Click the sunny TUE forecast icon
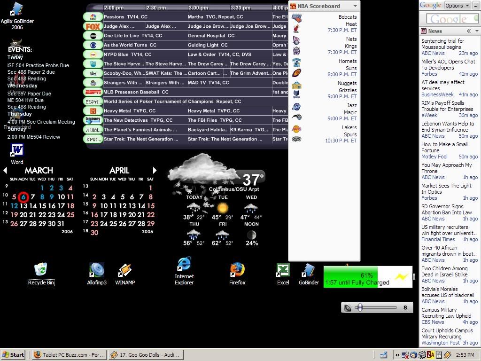The image size is (481, 361). pyautogui.click(x=223, y=208)
